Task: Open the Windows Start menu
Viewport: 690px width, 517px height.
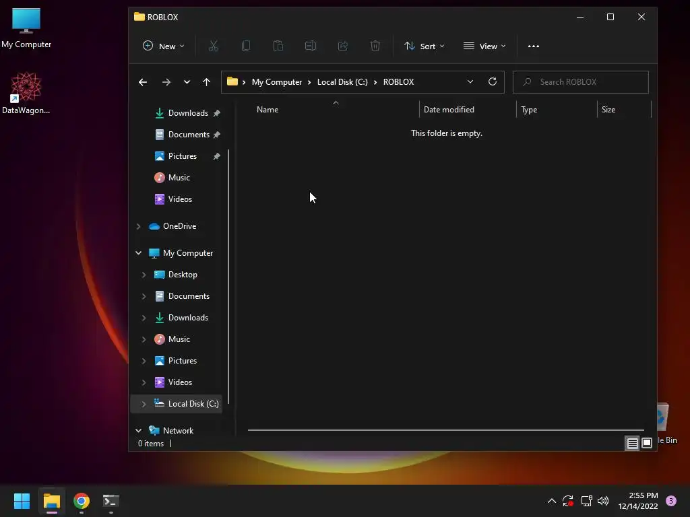Action: pos(22,501)
